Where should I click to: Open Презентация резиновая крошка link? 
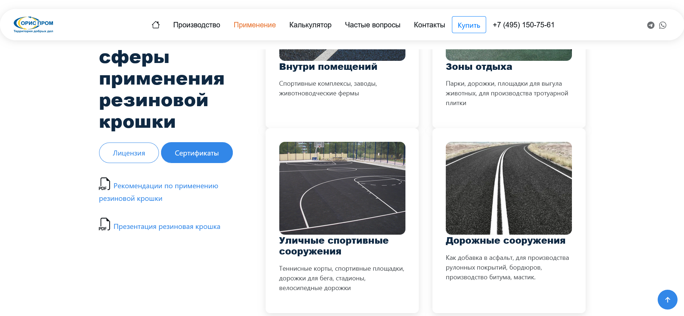coord(166,227)
